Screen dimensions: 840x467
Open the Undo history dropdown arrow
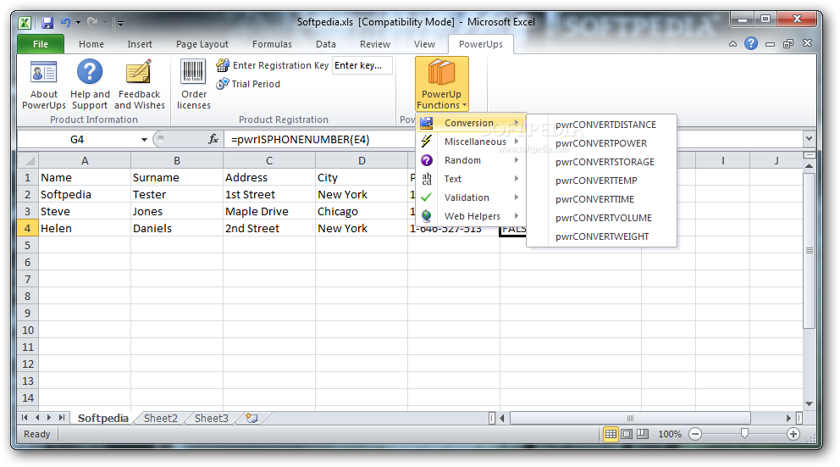point(78,23)
